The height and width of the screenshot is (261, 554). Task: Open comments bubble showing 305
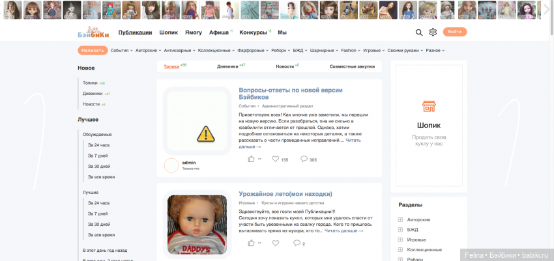304,159
